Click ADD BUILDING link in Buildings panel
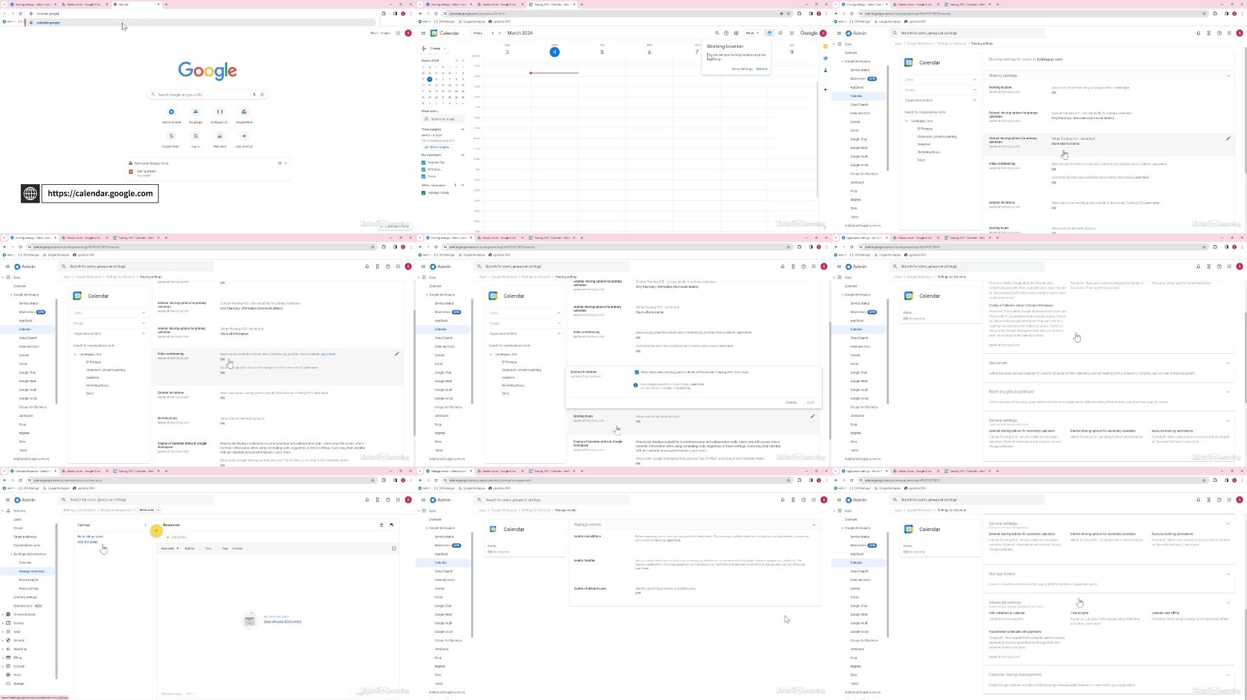This screenshot has height=700, width=1247. point(87,542)
